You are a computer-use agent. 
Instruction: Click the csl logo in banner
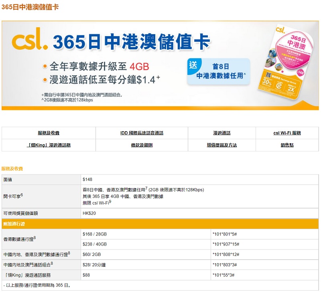(30, 39)
